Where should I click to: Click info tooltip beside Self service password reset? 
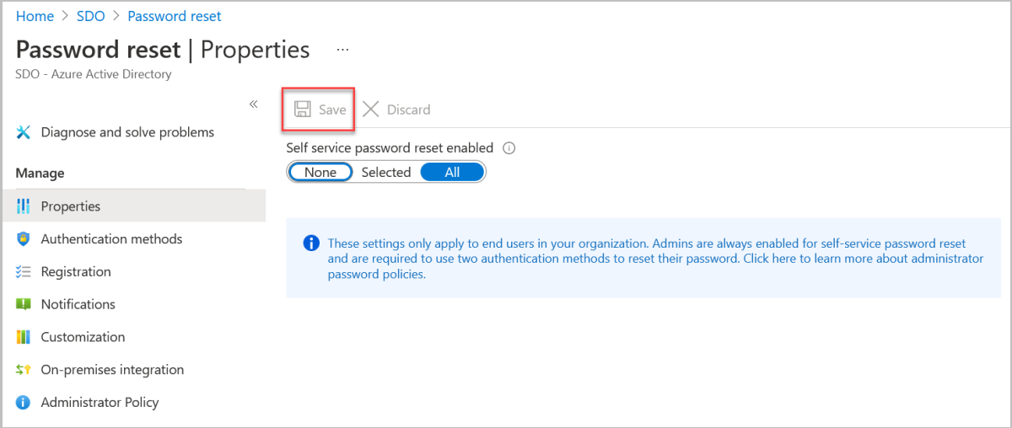tap(509, 148)
